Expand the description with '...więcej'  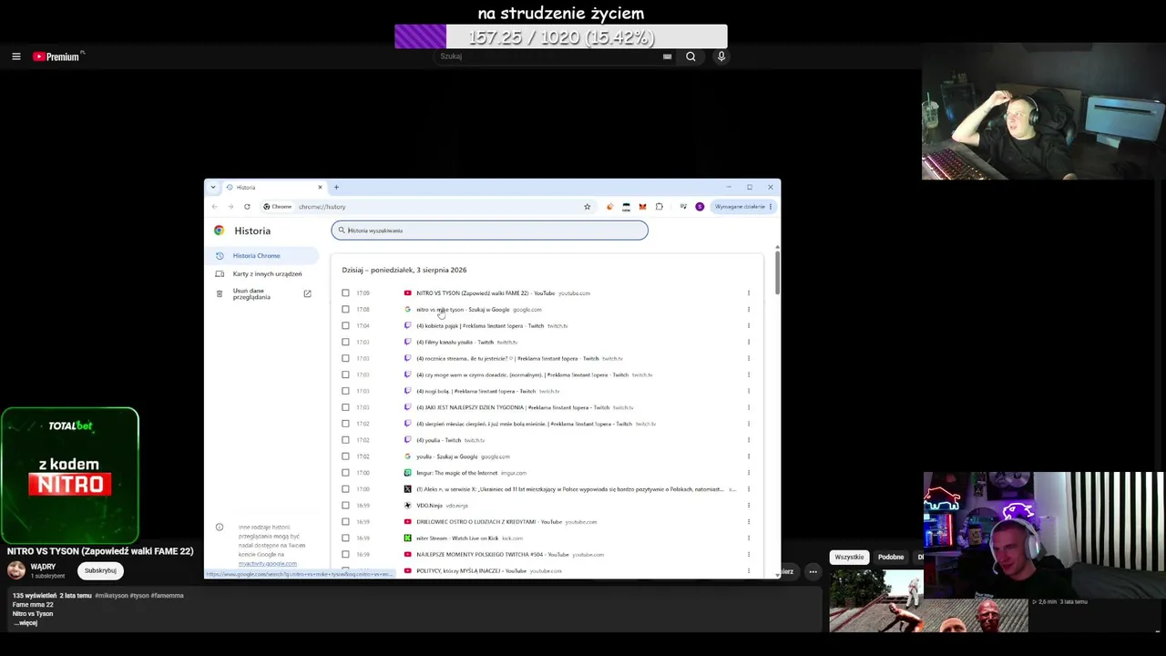(26, 623)
